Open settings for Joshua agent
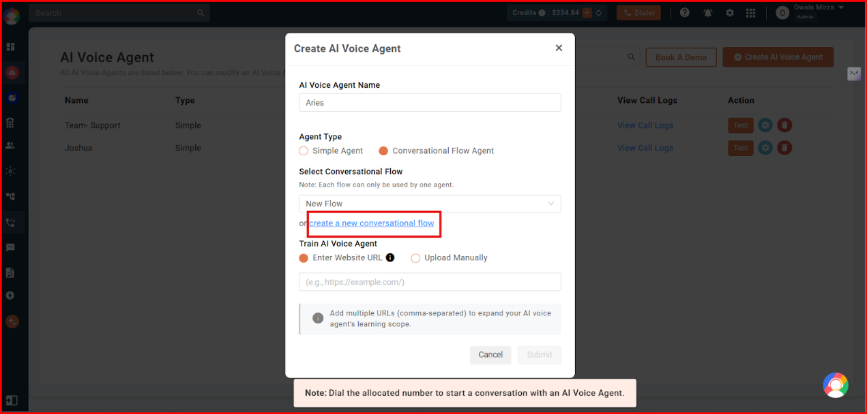867x414 pixels. 765,148
